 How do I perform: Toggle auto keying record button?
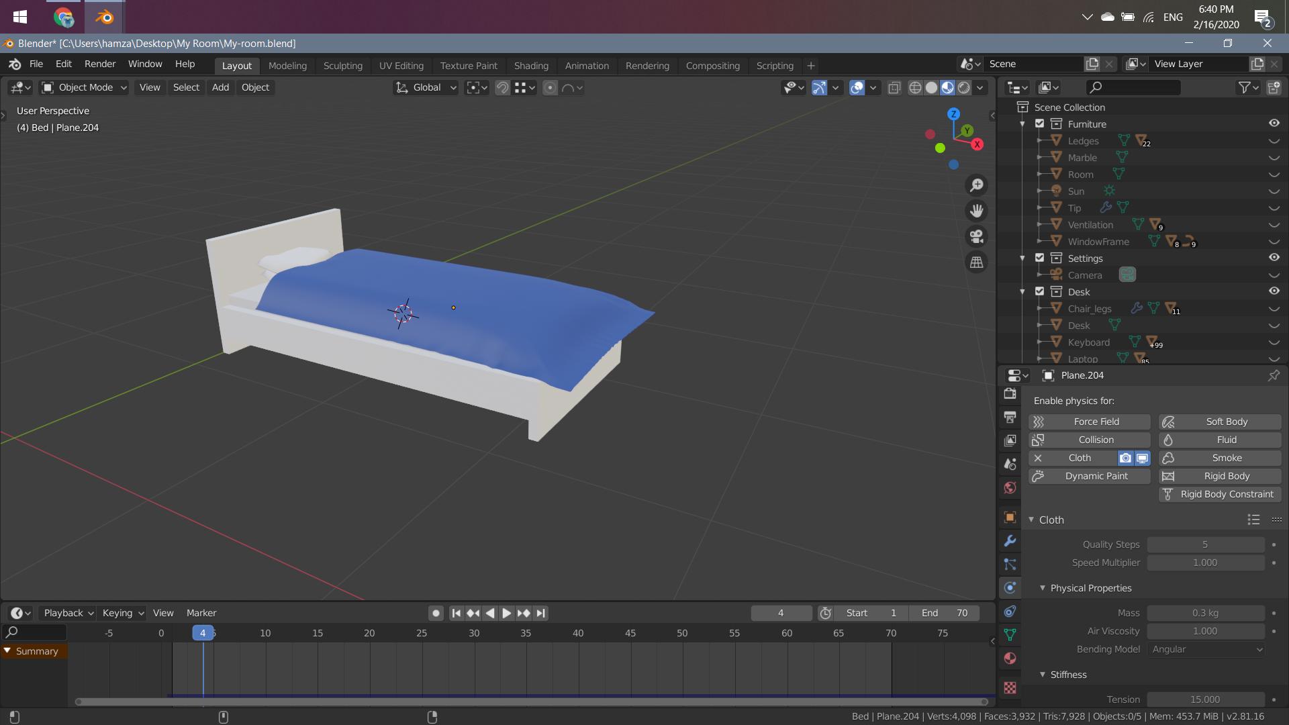436,613
